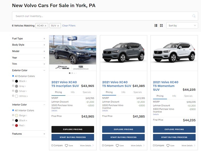The height and width of the screenshot is (151, 201).
Task: Select Gray exterior color radio
Action: 13,86
